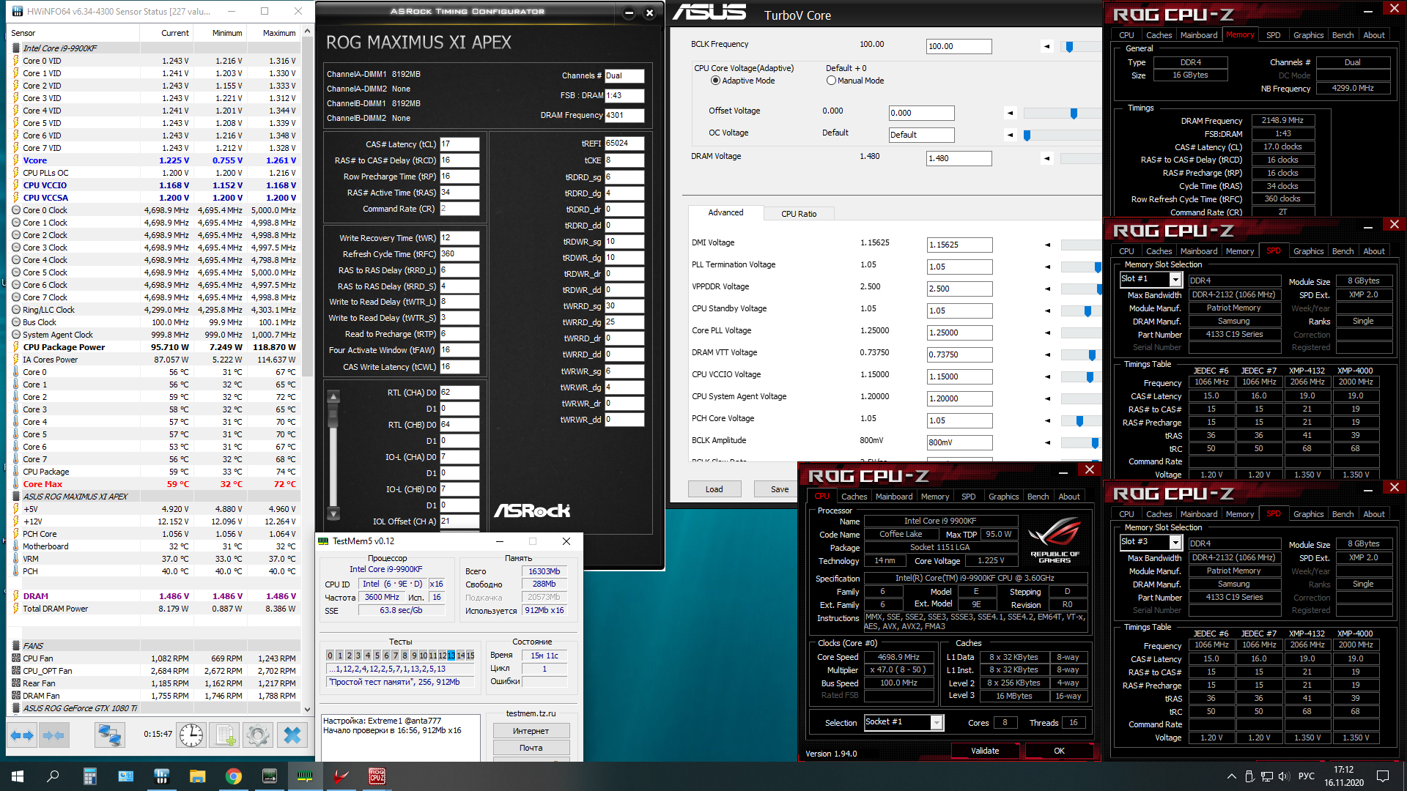
Task: Click BCLK Frequency decrease arrow in TurboV
Action: [1046, 46]
